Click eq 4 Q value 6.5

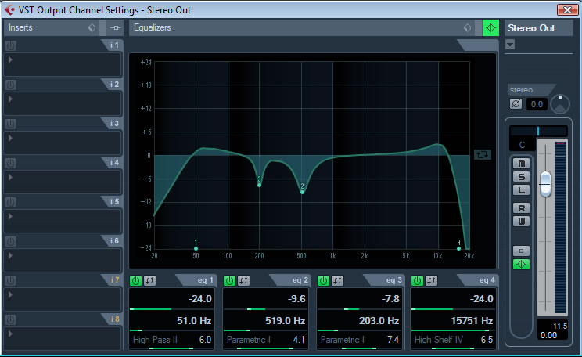487,340
